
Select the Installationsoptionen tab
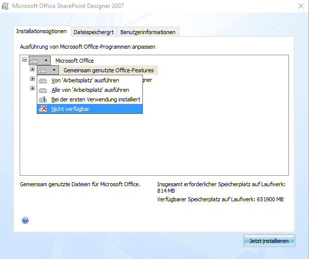(x=42, y=31)
